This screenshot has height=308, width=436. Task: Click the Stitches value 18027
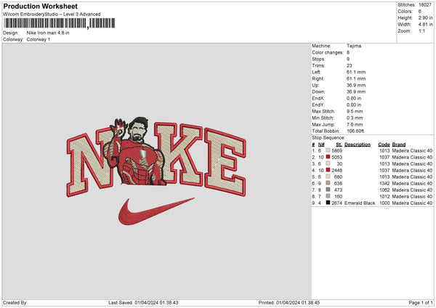(425, 5)
